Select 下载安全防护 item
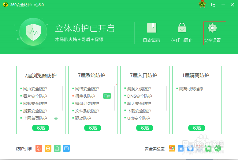Image resolution: width=238 pixels, height=160 pixels. click(x=139, y=111)
